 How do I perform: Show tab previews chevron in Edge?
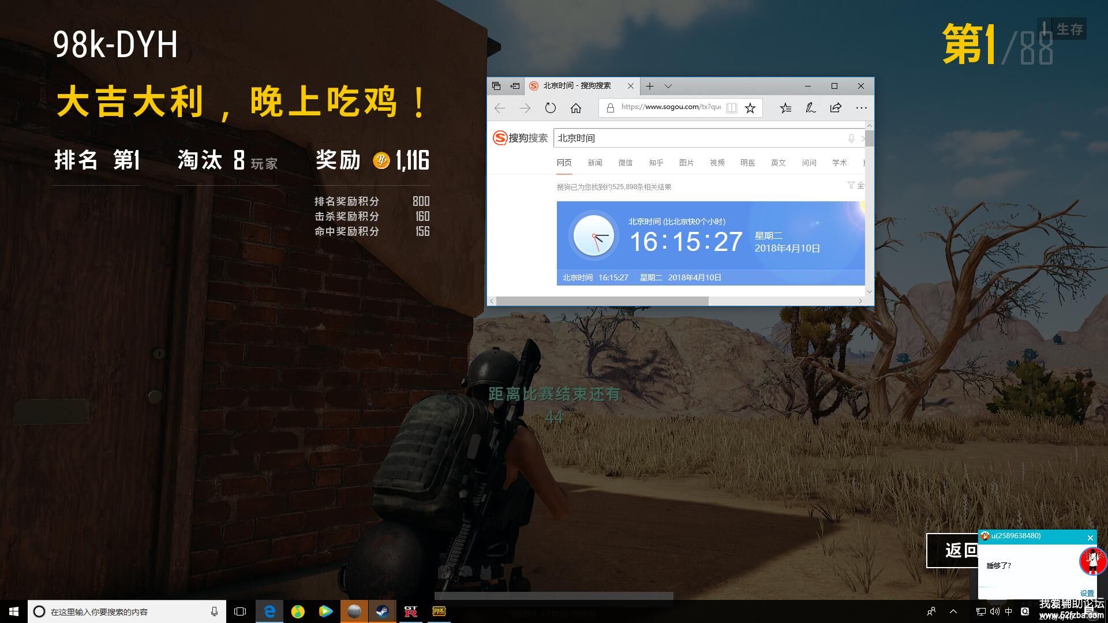click(x=668, y=86)
